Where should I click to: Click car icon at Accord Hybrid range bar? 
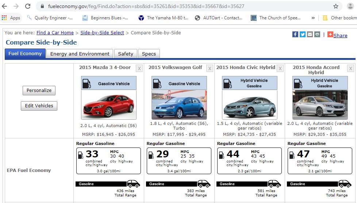pyautogui.click(x=345, y=184)
